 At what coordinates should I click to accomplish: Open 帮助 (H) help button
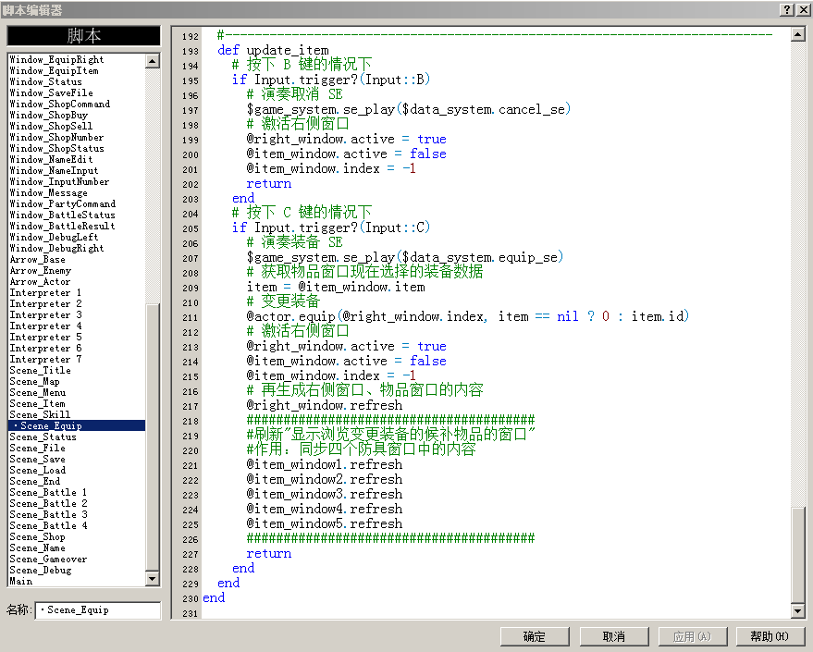770,636
